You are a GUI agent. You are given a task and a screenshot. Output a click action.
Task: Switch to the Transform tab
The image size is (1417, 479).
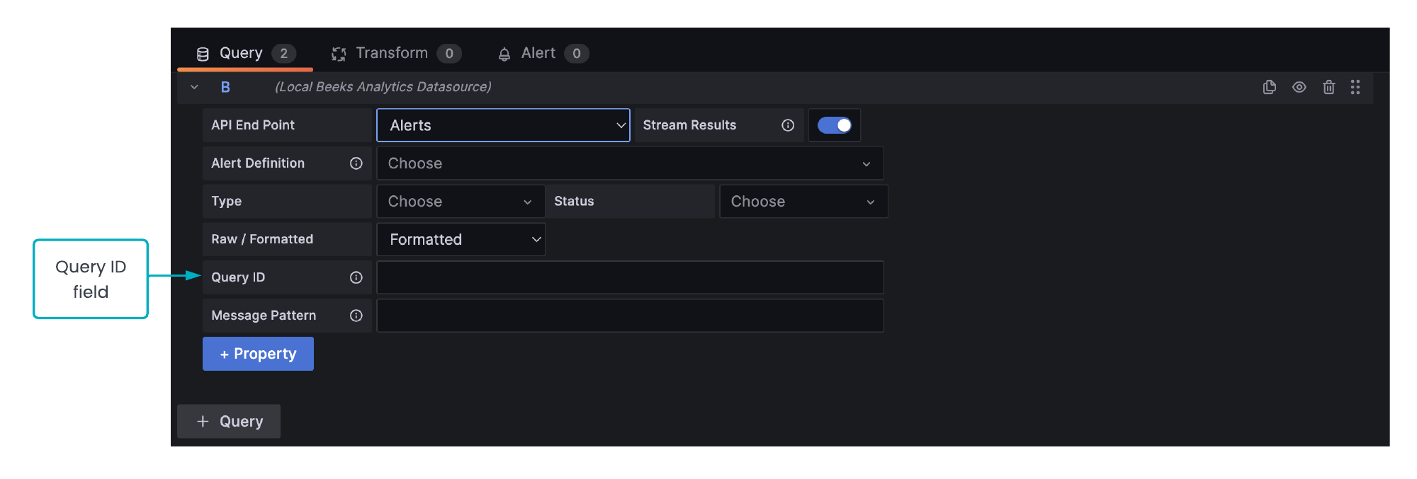pos(396,53)
